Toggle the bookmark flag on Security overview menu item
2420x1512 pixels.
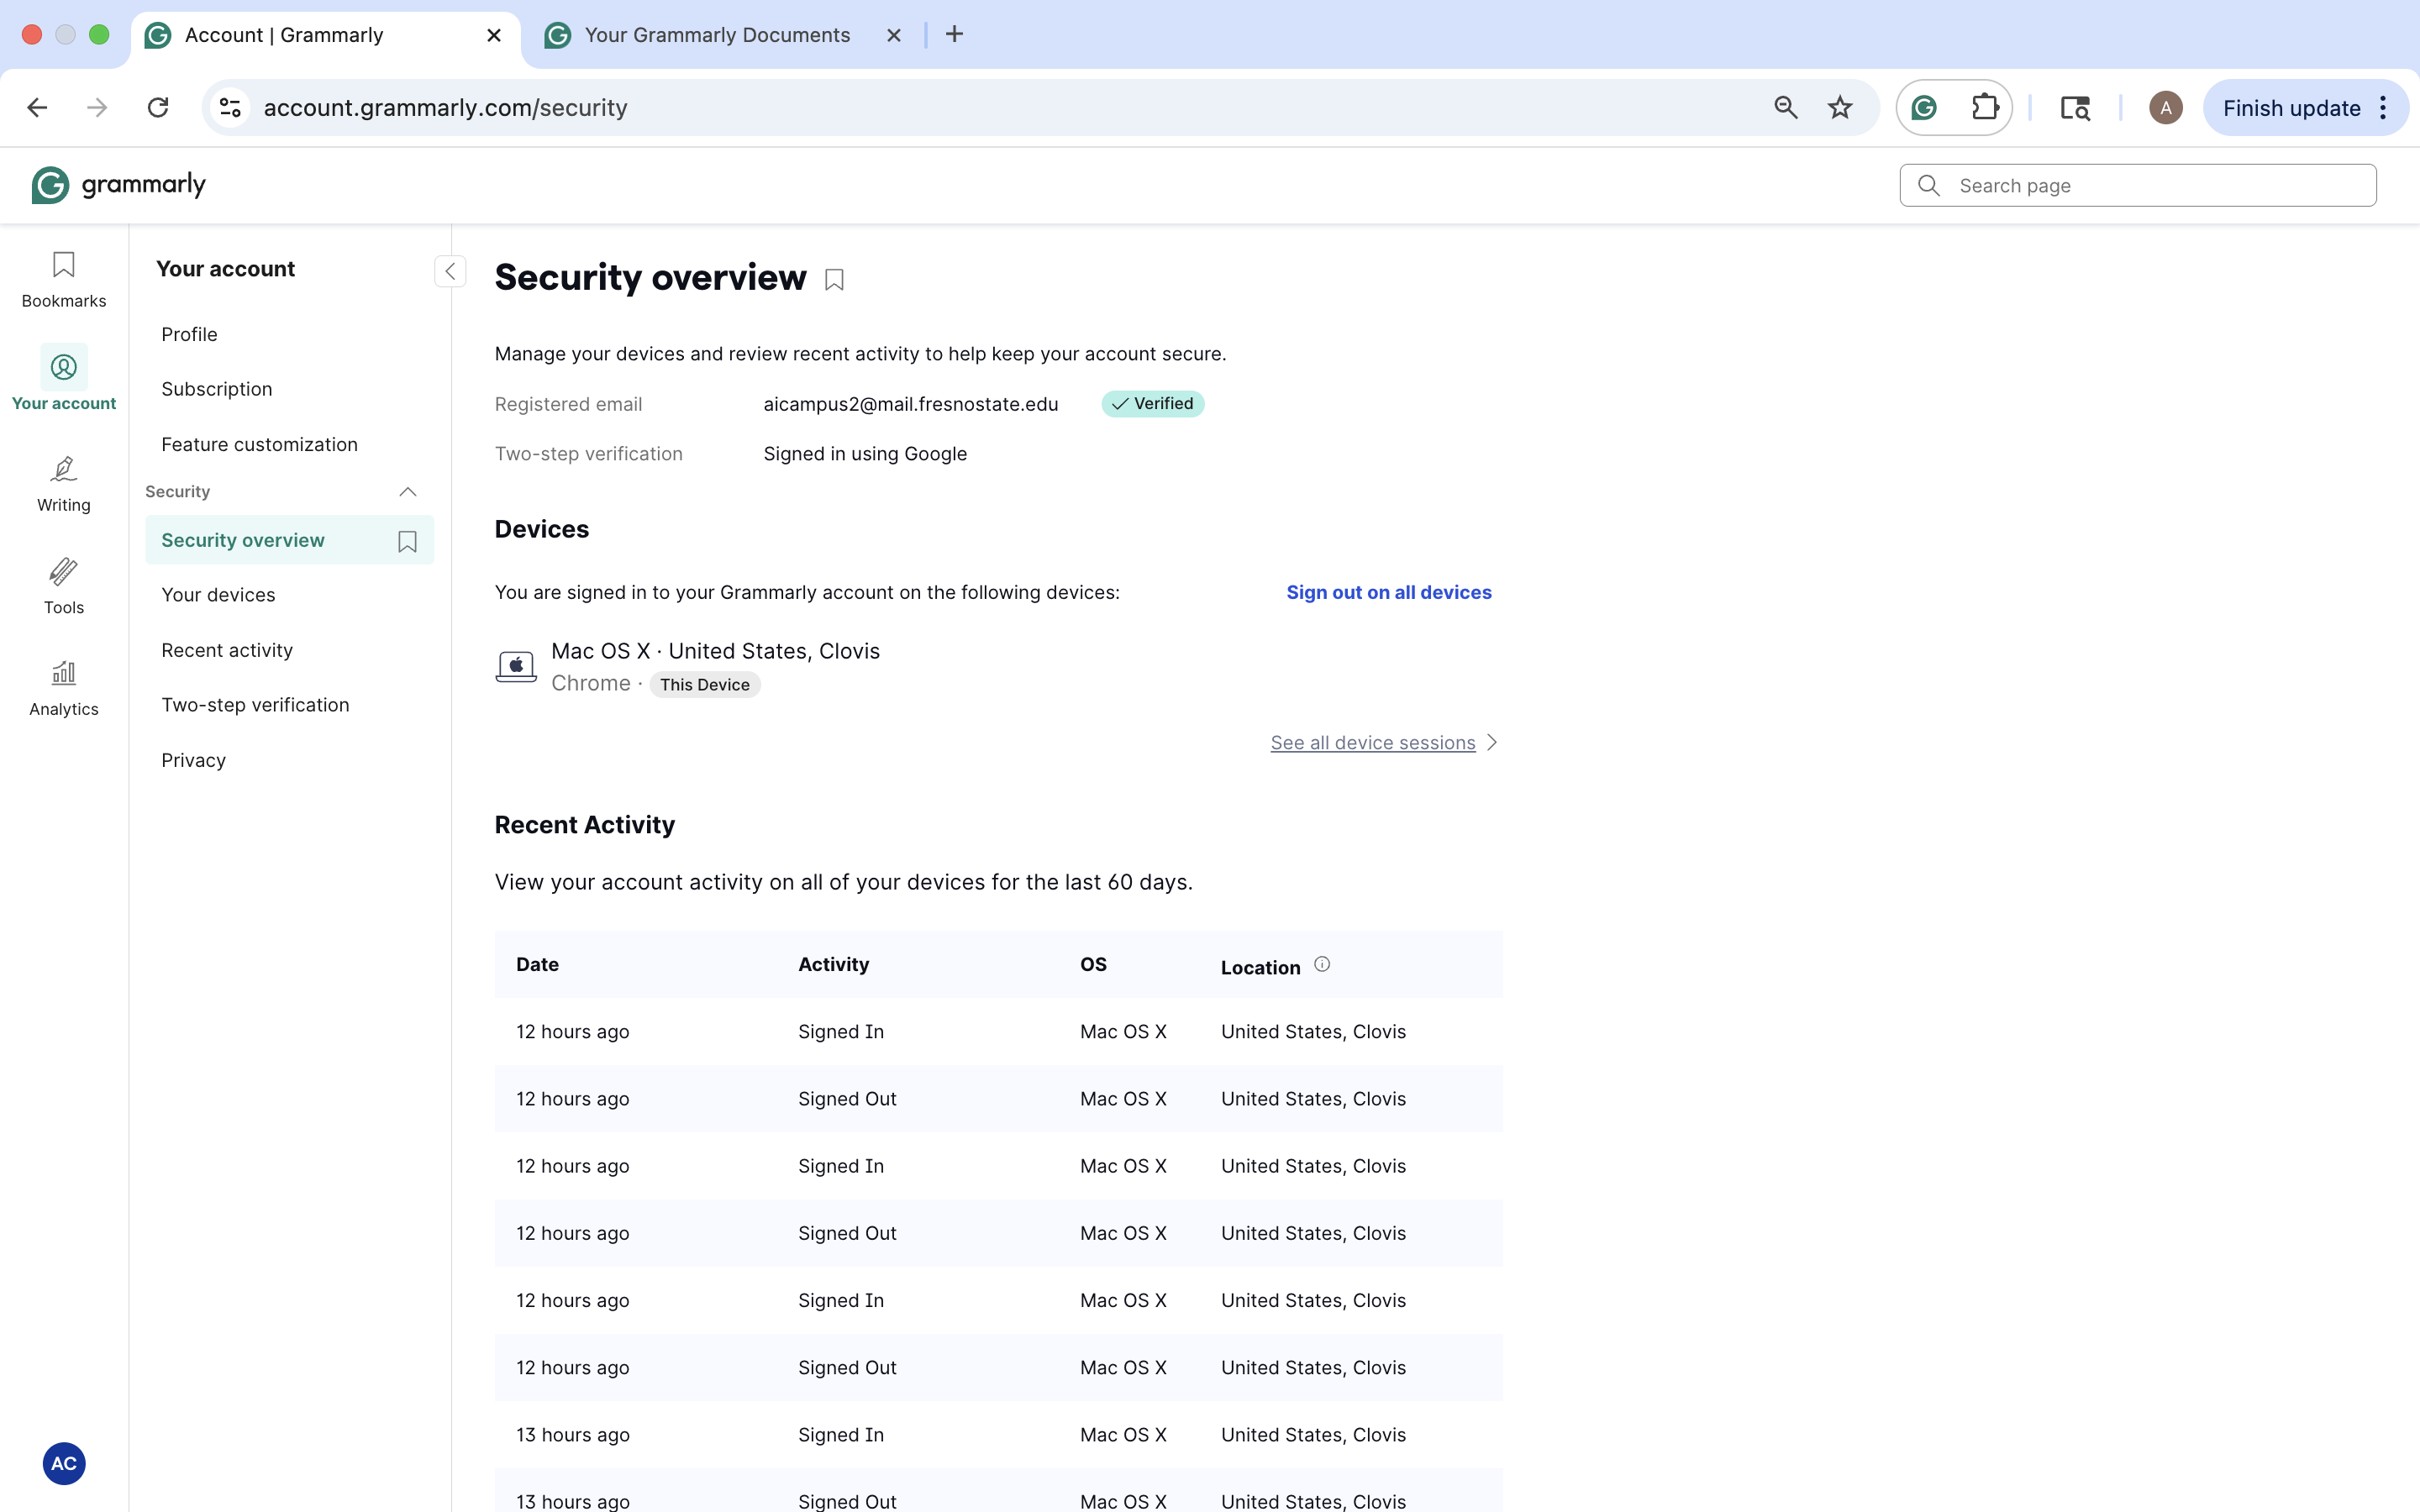tap(406, 540)
